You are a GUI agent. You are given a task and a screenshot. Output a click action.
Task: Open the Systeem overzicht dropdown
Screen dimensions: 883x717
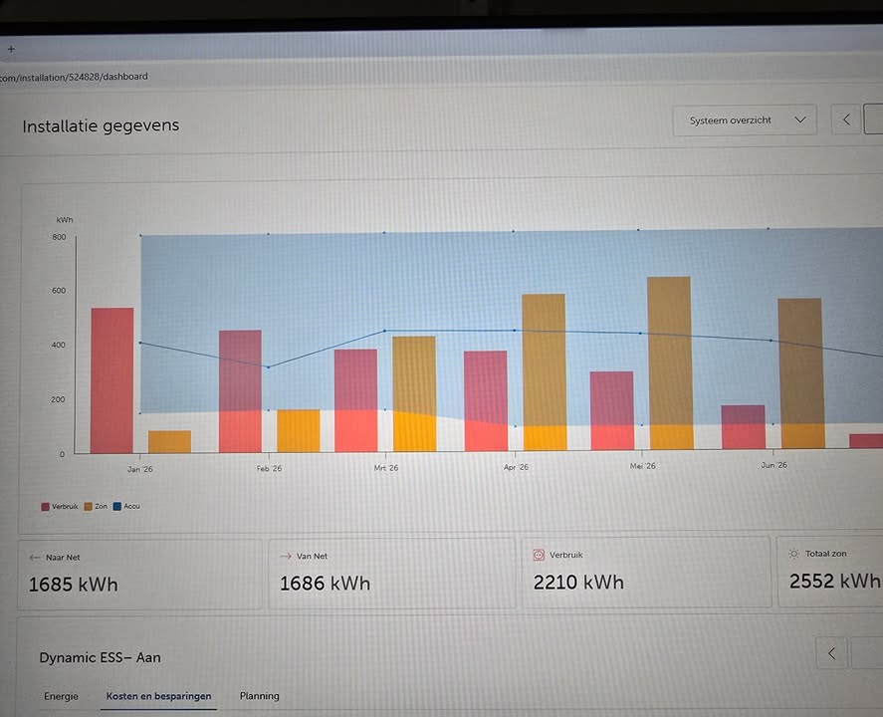pyautogui.click(x=745, y=119)
